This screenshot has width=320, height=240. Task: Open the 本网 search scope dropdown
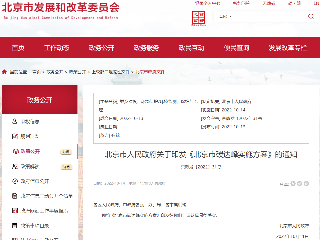pyautogui.click(x=225, y=17)
